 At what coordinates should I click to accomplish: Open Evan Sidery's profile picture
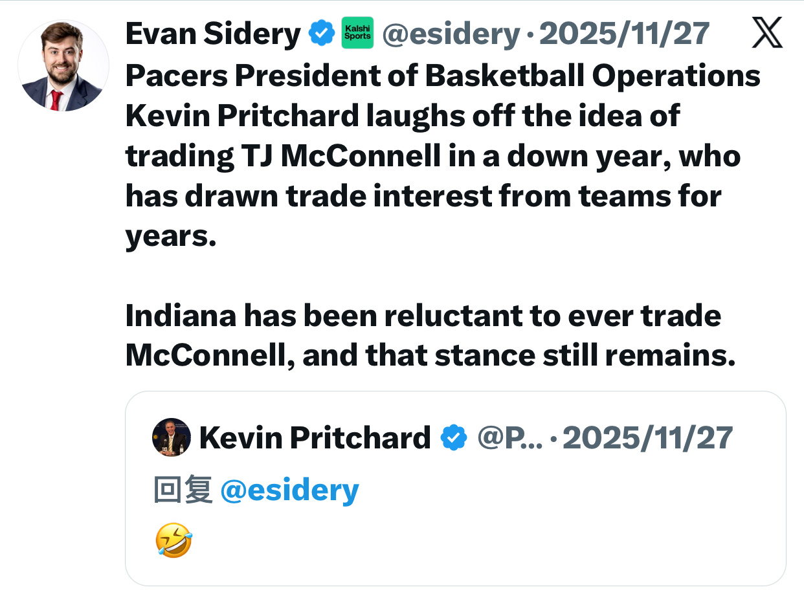[x=63, y=65]
